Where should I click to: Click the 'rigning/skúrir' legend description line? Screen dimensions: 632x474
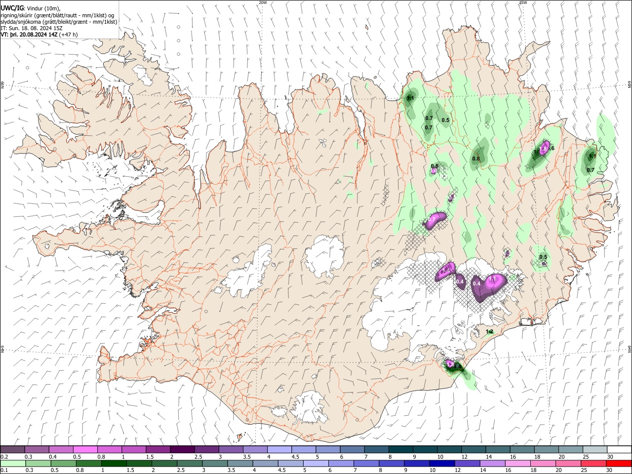[x=57, y=15]
